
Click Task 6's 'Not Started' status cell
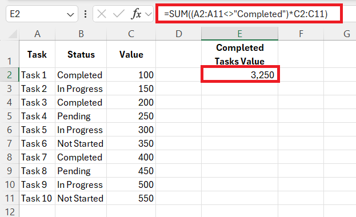[81, 143]
